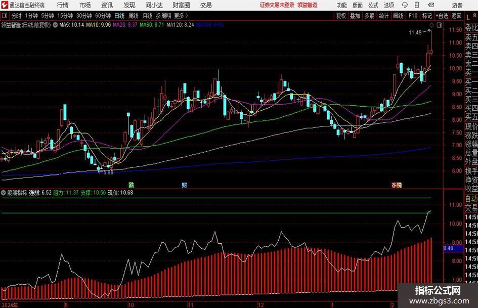478x308 pixels.
Task: Switch to 5分钟 period
Action: pos(47,16)
